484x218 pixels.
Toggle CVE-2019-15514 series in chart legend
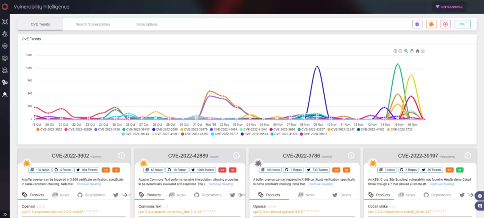point(254,134)
